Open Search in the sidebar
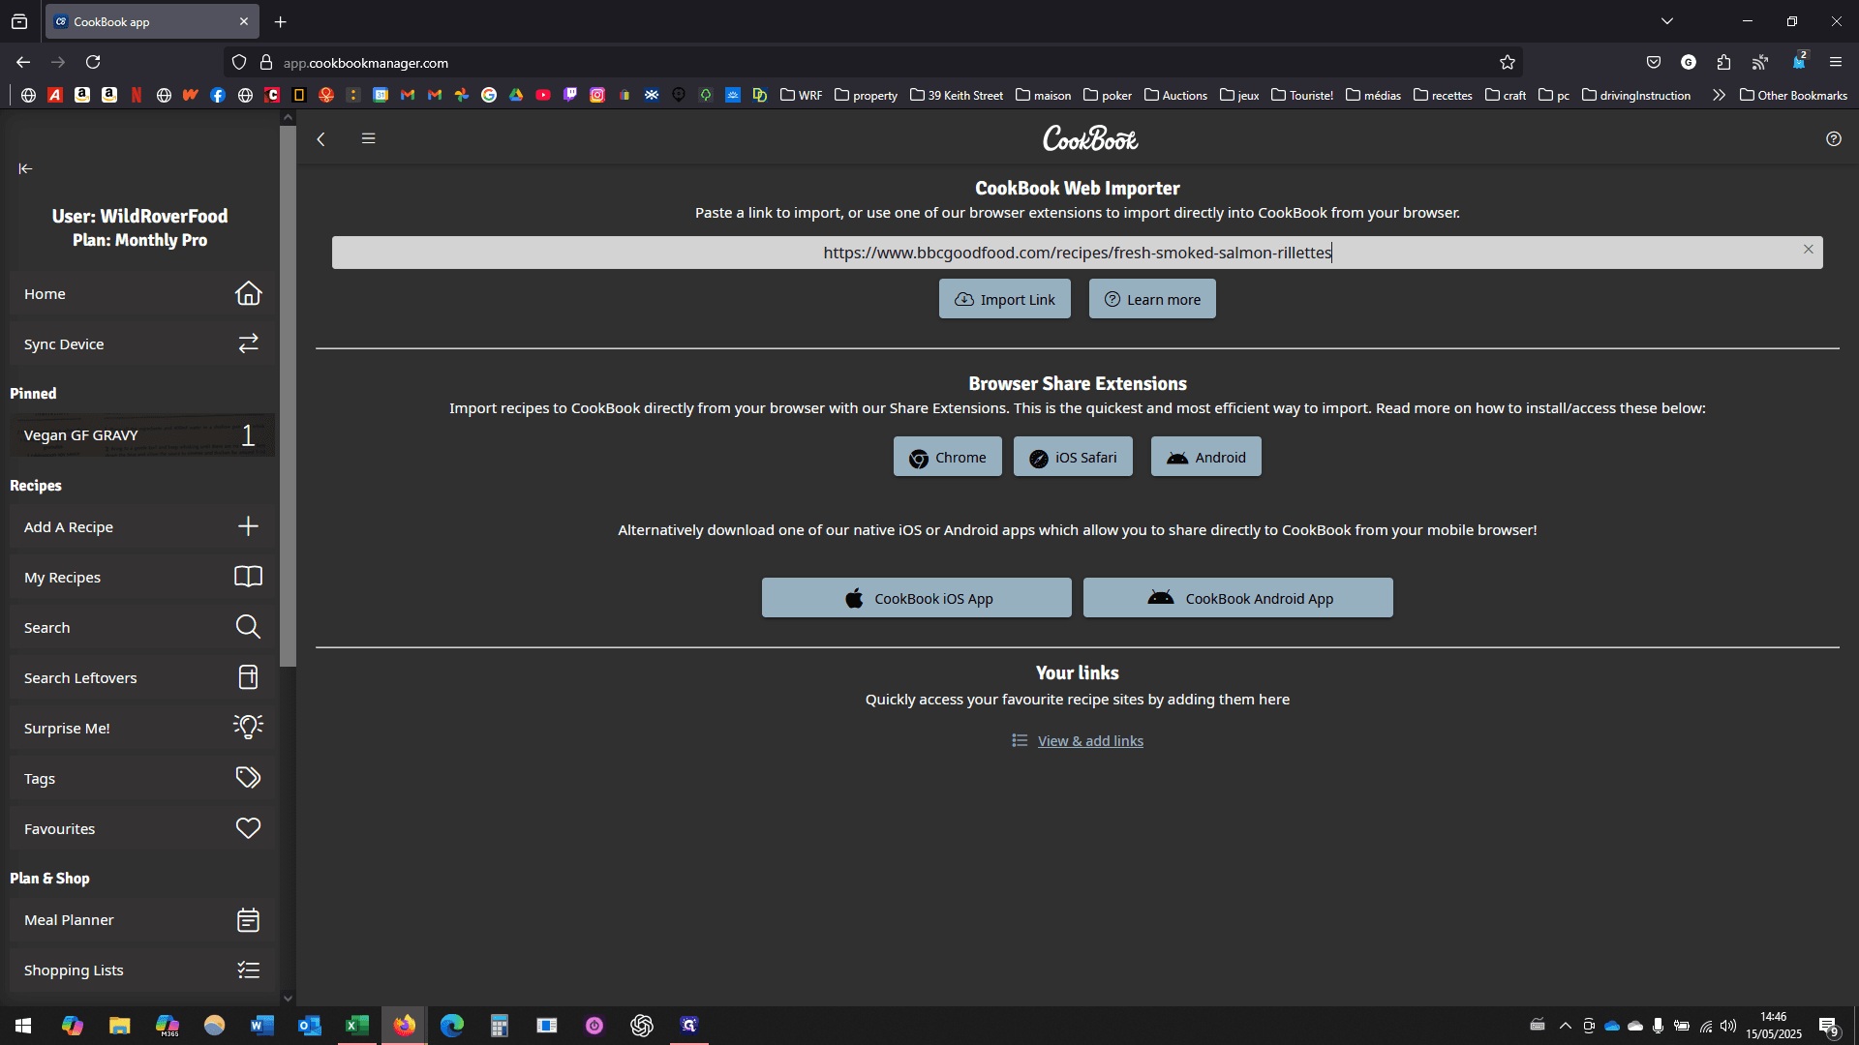This screenshot has height=1045, width=1859. (x=142, y=627)
